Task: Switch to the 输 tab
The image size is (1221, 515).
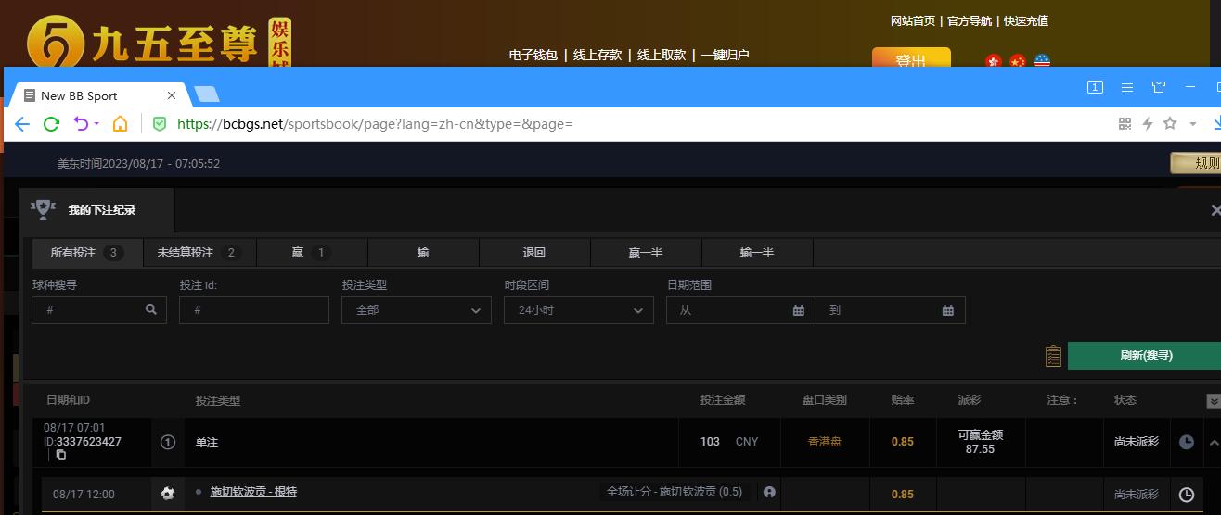Action: point(423,253)
